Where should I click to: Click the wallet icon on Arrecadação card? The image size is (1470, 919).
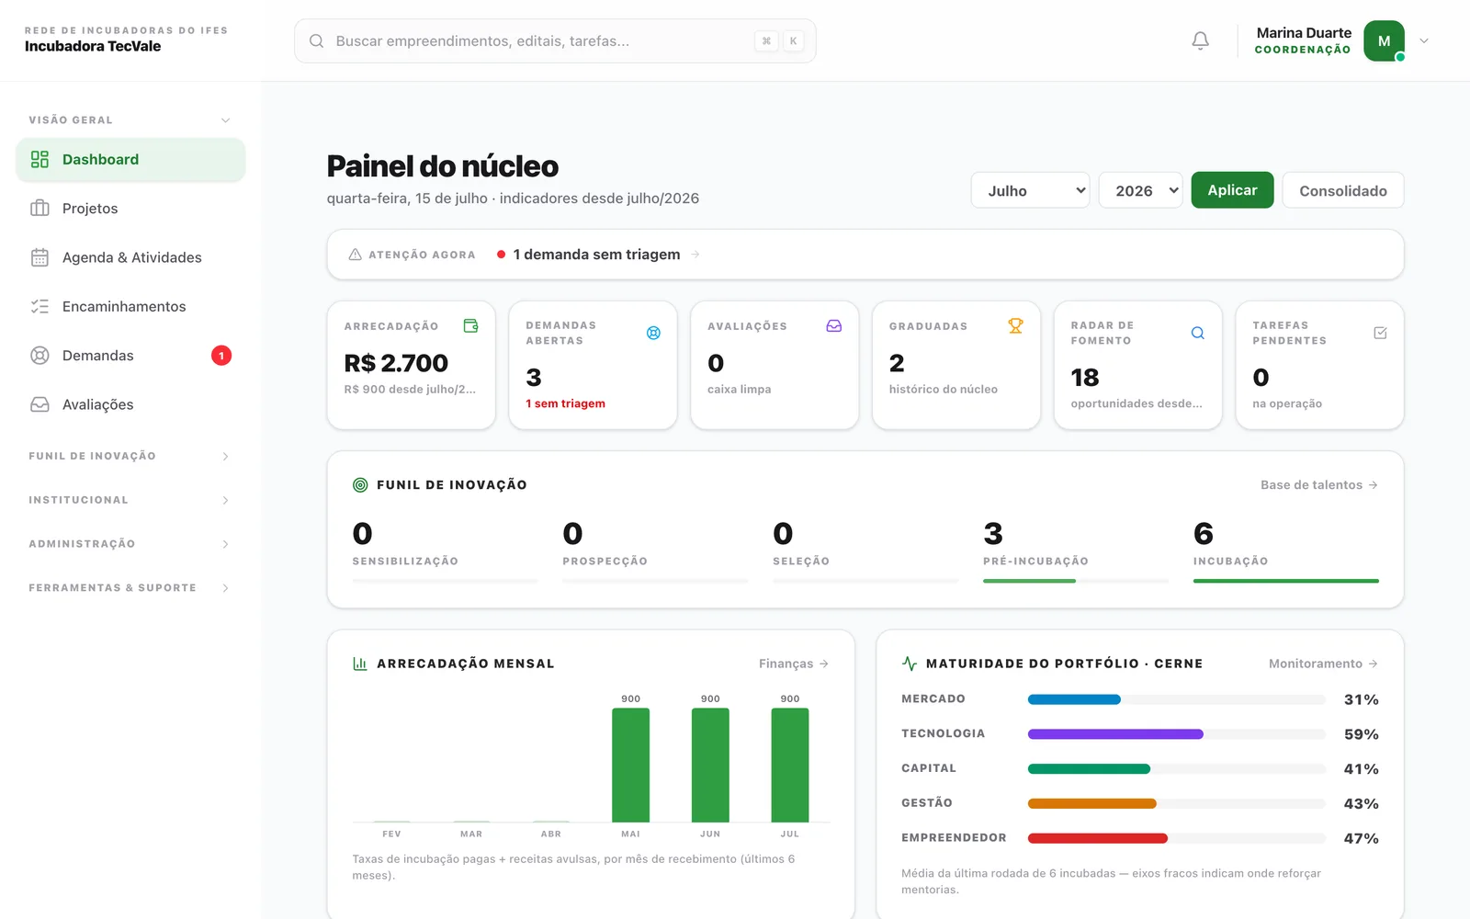point(470,325)
